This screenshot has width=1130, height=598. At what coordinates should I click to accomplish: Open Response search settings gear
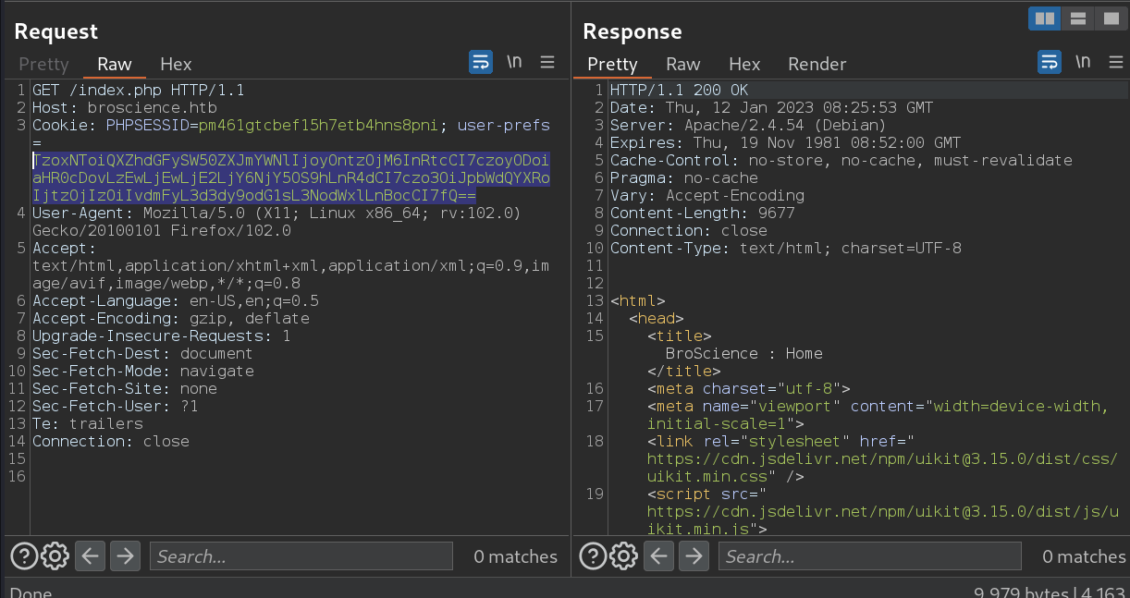click(624, 556)
